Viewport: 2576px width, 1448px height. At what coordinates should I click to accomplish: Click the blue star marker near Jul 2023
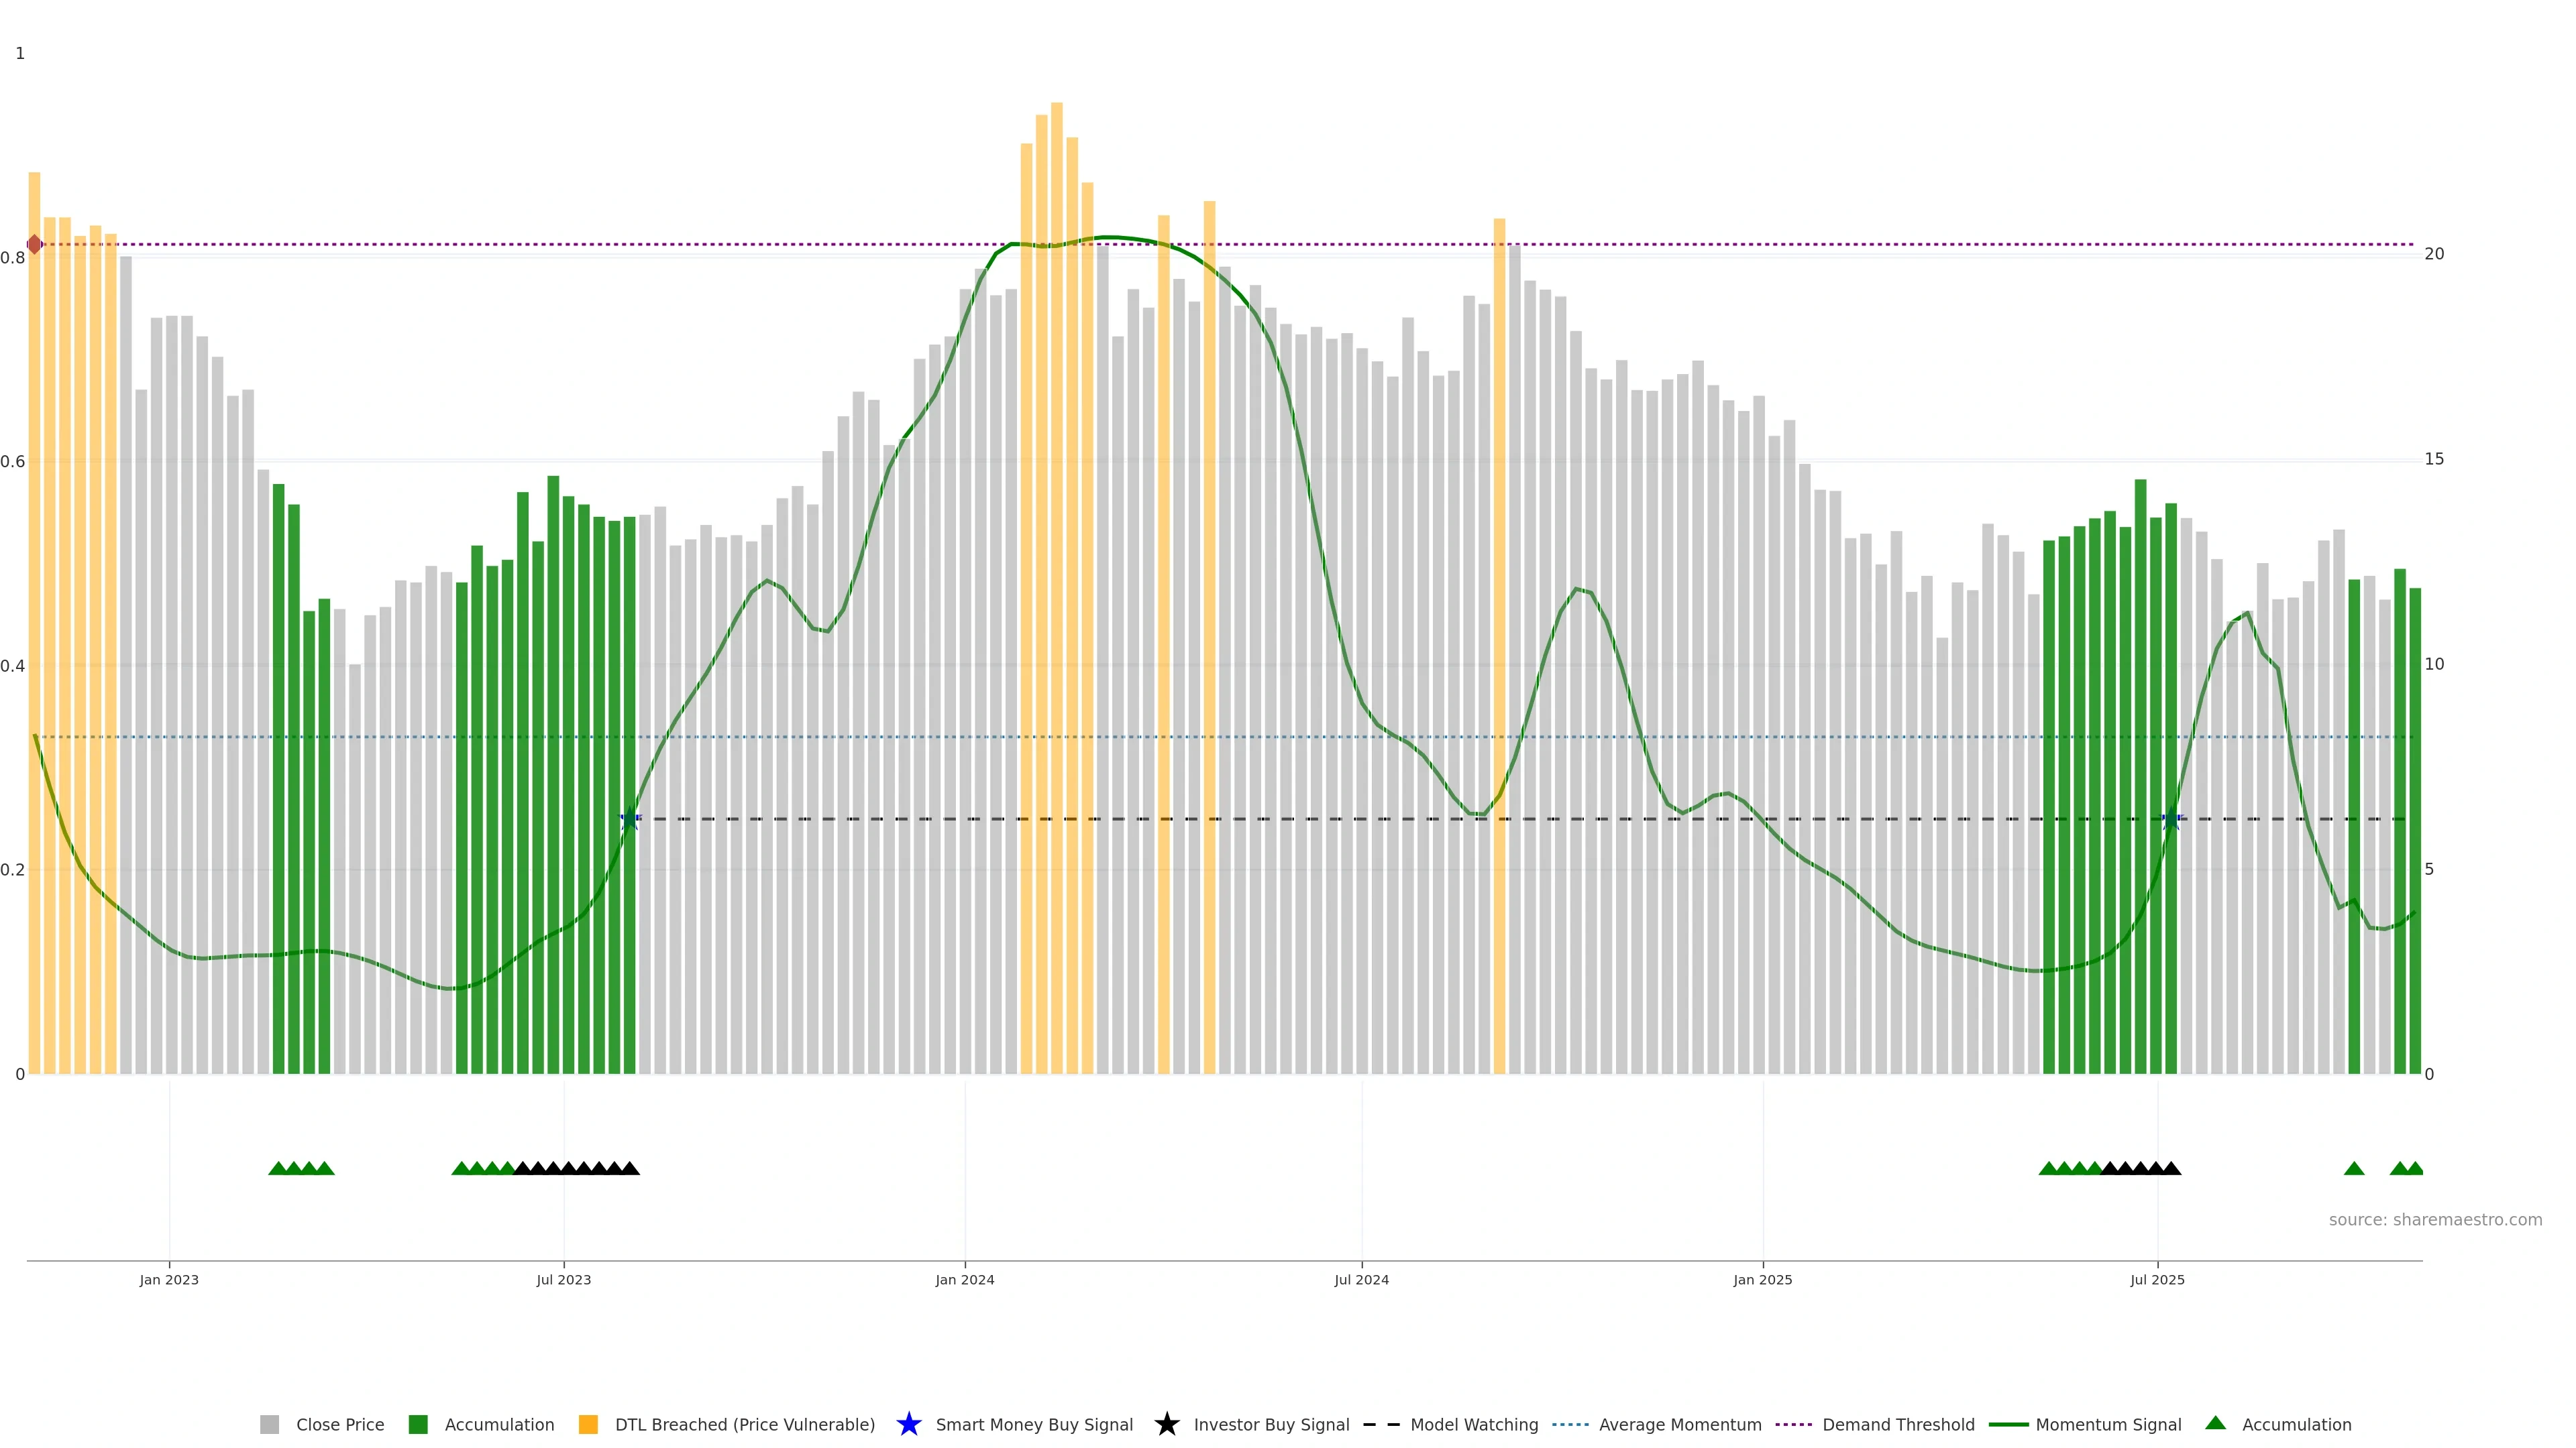pos(630,819)
